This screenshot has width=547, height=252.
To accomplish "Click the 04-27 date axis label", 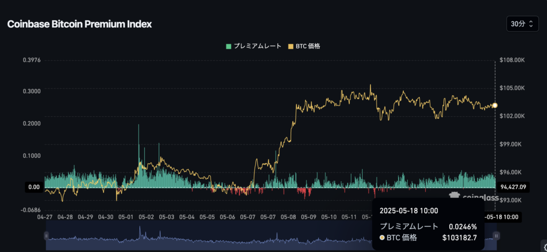I will [x=44, y=217].
